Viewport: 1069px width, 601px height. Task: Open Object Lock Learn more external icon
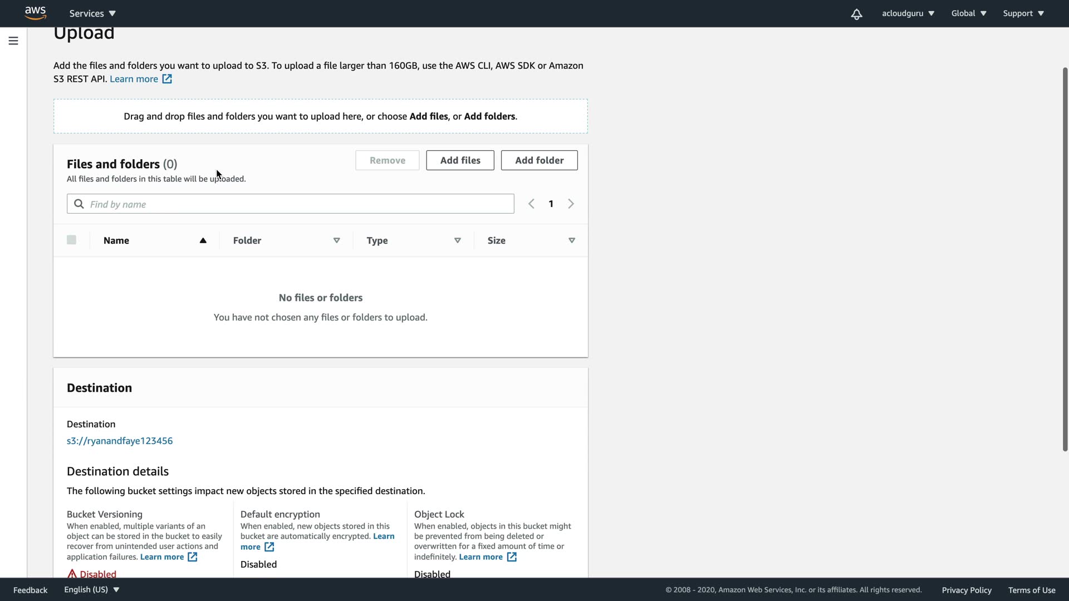pyautogui.click(x=512, y=557)
